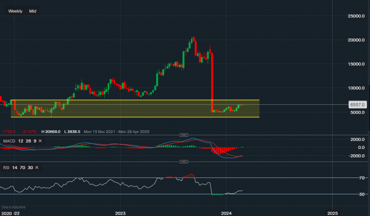Click the 20000.0 price axis level
The image size is (370, 216).
click(357, 40)
